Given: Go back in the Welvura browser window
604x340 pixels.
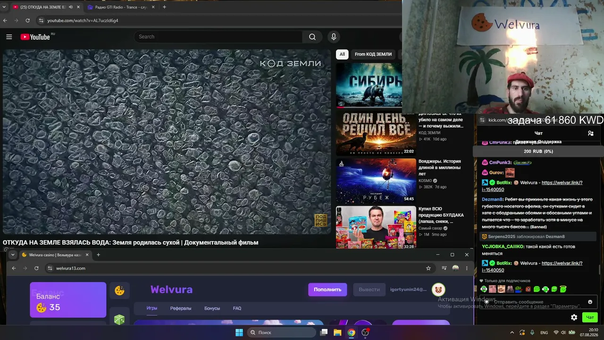Looking at the screenshot, I should point(14,268).
